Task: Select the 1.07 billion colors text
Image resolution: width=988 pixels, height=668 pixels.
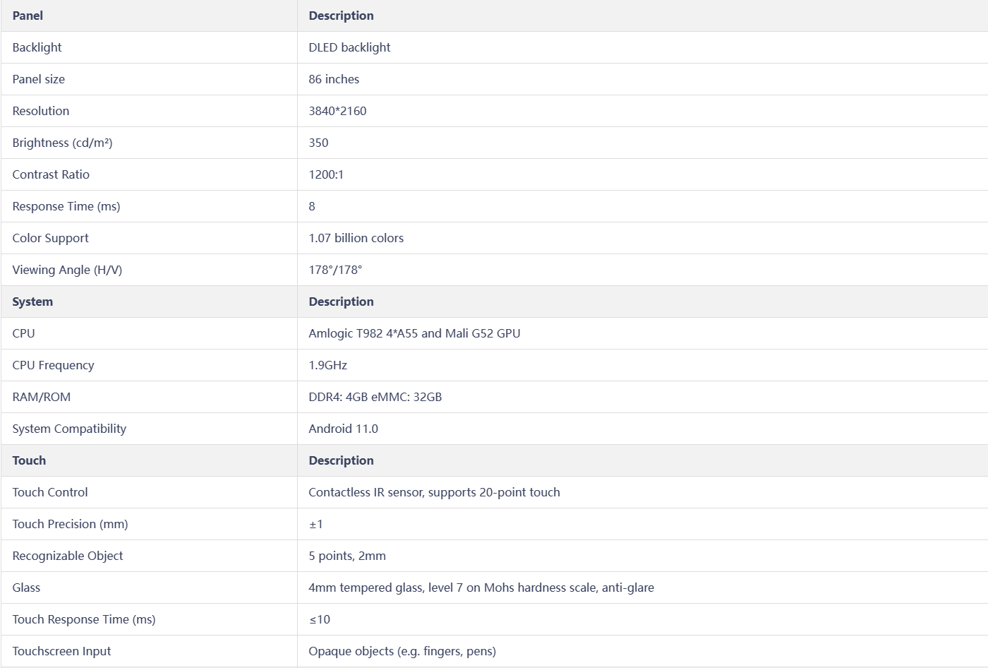Action: 356,238
